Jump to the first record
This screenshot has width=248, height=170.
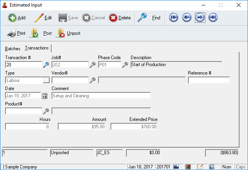coord(174,18)
